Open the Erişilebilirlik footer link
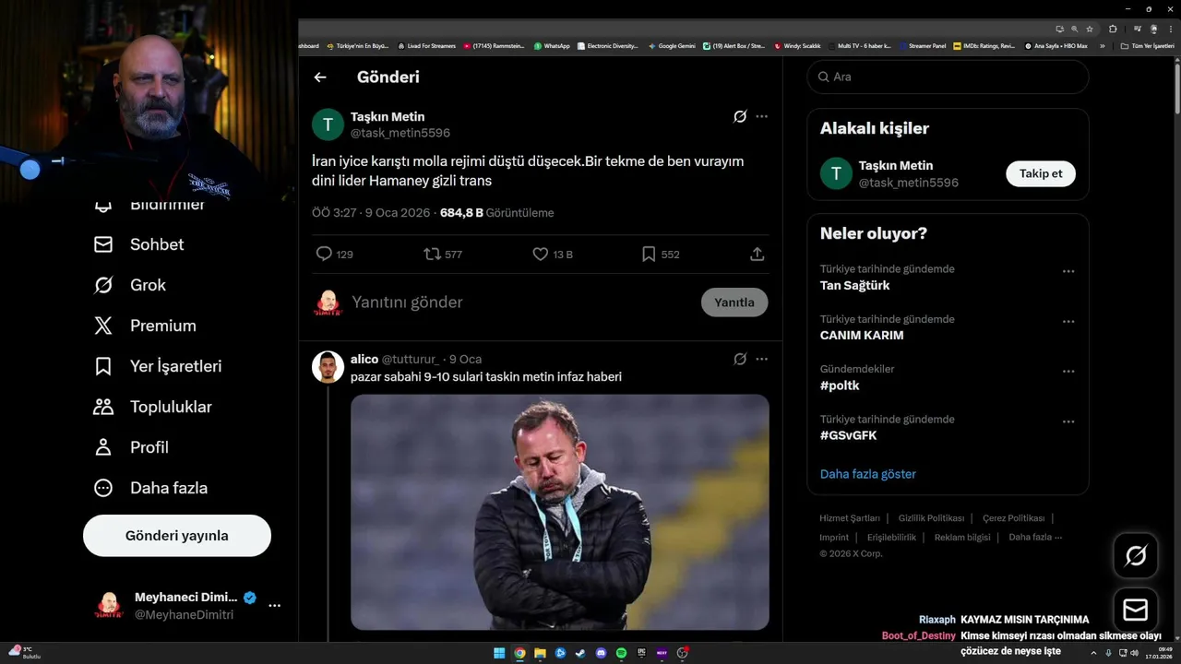The height and width of the screenshot is (664, 1181). click(x=891, y=538)
